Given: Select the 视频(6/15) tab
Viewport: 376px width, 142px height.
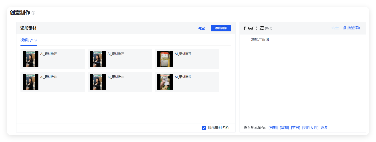Looking at the screenshot, I should (29, 40).
